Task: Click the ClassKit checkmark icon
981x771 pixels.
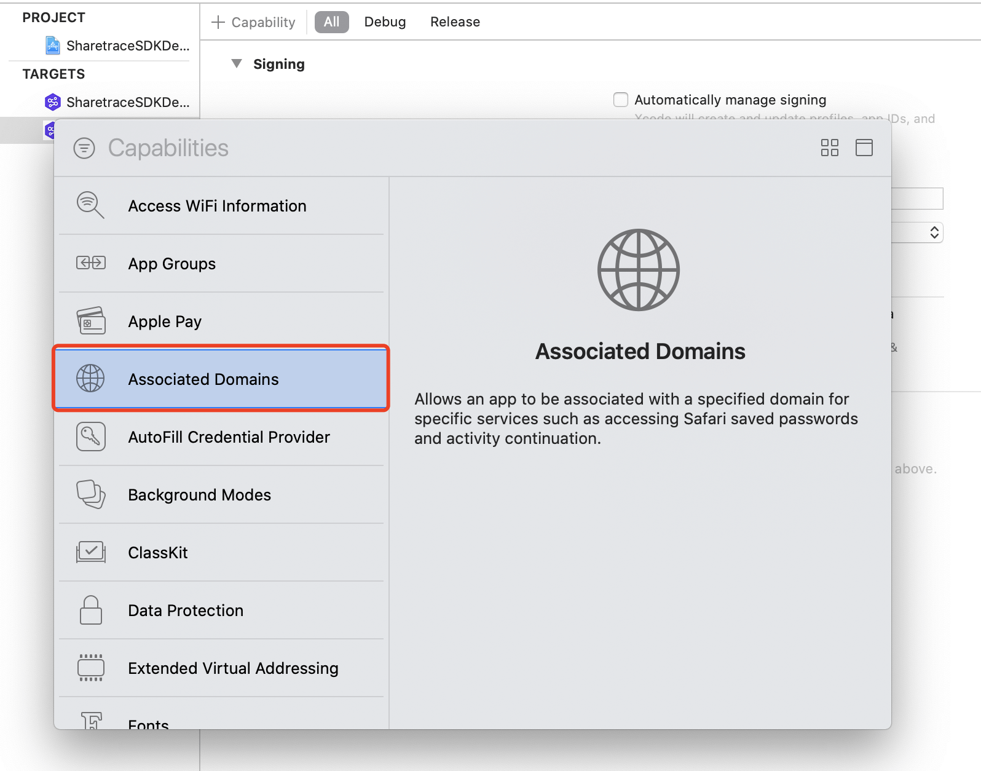Action: pyautogui.click(x=90, y=552)
